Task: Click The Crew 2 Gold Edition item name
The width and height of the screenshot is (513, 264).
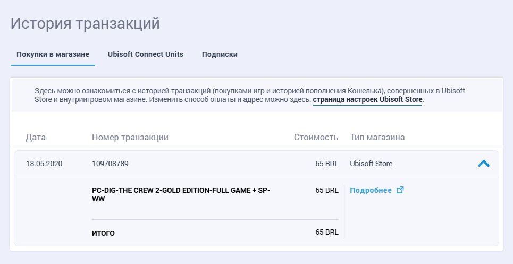Action: 181,194
